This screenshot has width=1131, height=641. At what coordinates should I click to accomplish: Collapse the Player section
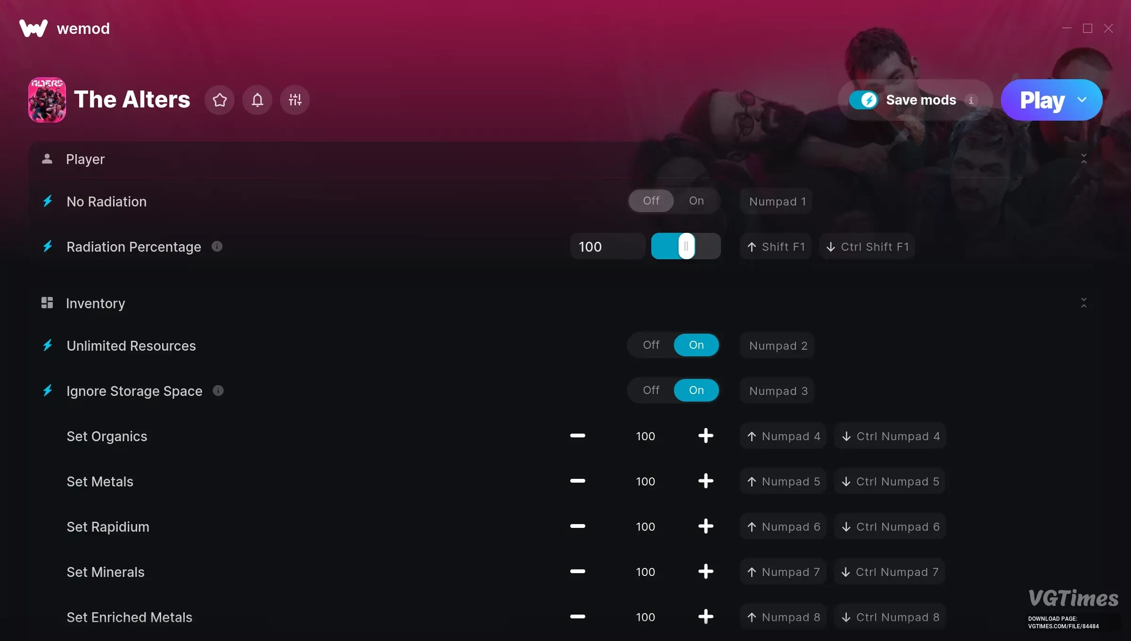pyautogui.click(x=1084, y=159)
